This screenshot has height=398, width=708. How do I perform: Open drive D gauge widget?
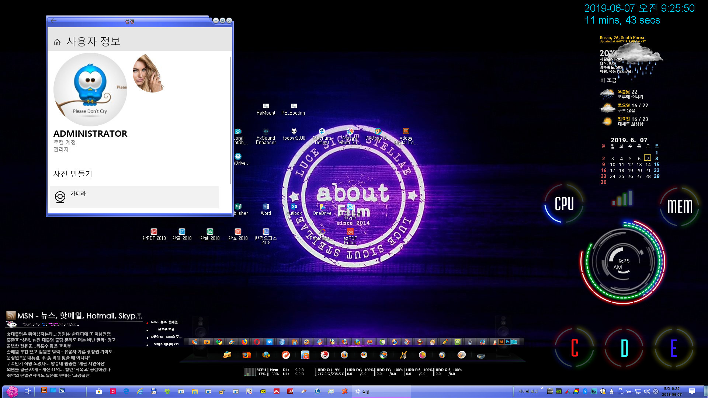[624, 348]
